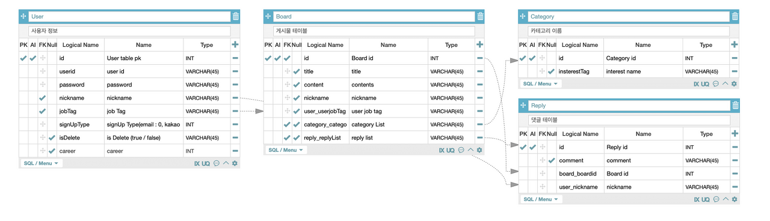Toggle Null check on Board title row
This screenshot has height=221, width=770.
[x=297, y=71]
